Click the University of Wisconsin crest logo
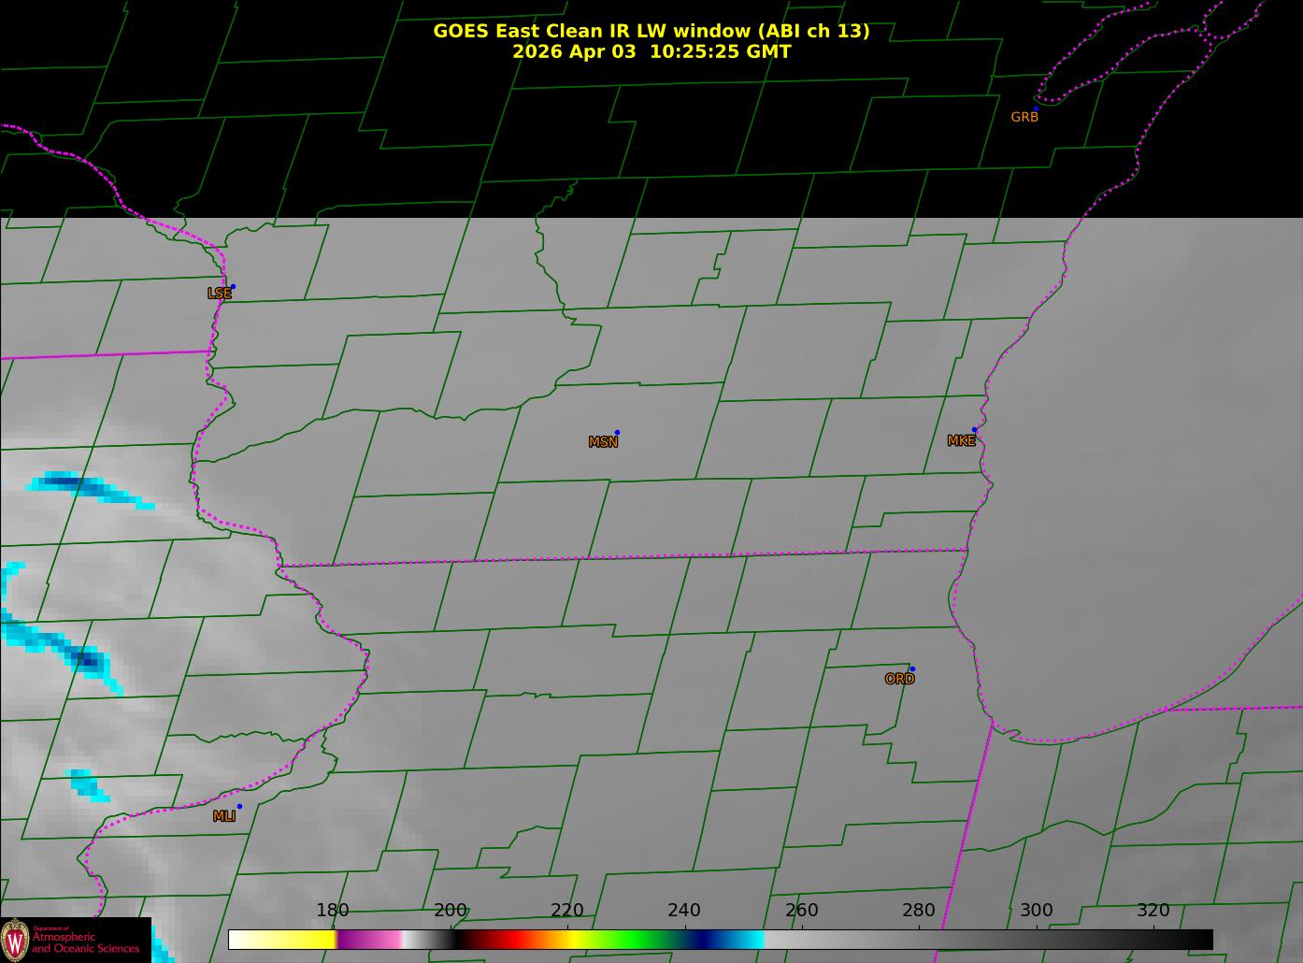 pyautogui.click(x=15, y=940)
